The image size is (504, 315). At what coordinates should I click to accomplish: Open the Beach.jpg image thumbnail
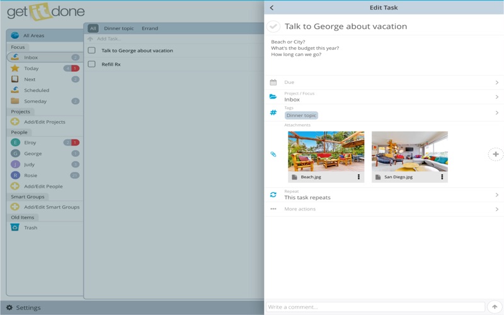pyautogui.click(x=326, y=151)
